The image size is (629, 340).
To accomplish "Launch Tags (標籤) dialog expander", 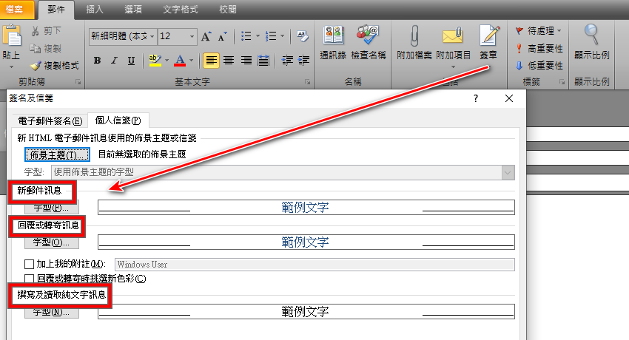I will click(x=562, y=82).
